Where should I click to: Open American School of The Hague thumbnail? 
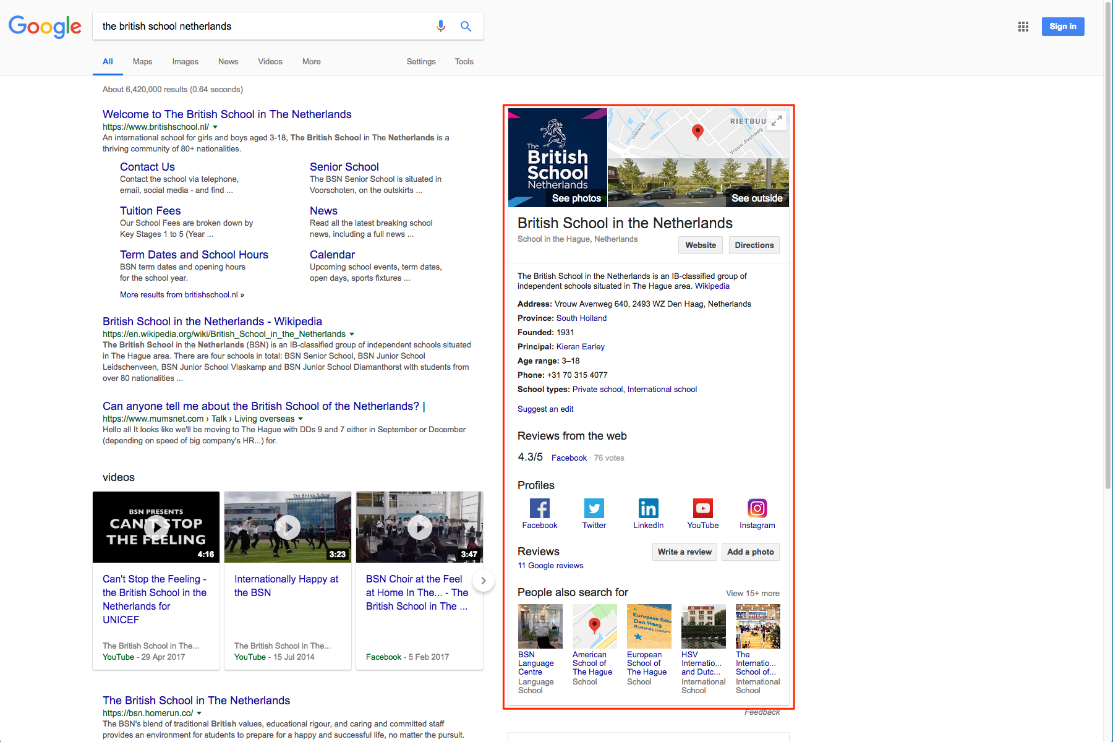point(595,626)
